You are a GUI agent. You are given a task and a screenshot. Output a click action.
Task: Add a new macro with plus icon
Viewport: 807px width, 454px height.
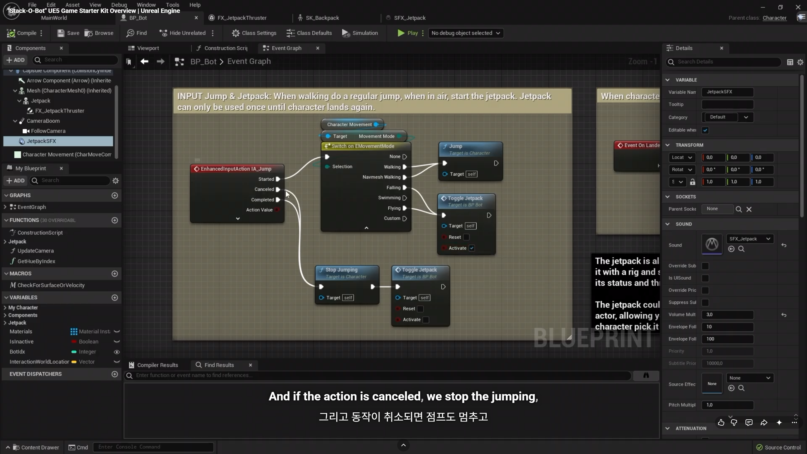coord(115,274)
